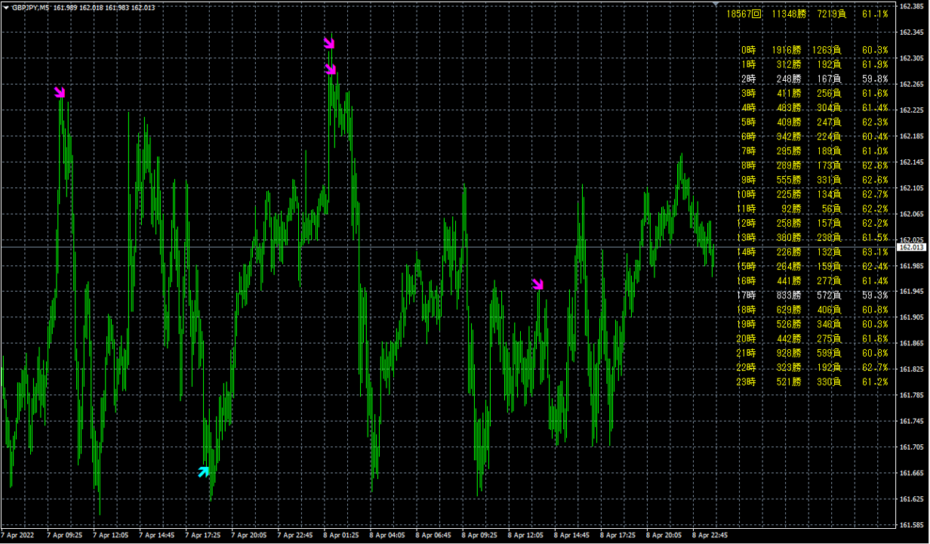Click the 11時 hour label
This screenshot has width=930, height=544.
click(x=745, y=209)
